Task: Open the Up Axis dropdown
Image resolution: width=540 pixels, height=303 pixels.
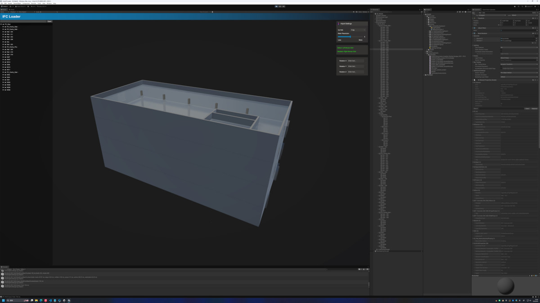Action: pyautogui.click(x=358, y=30)
